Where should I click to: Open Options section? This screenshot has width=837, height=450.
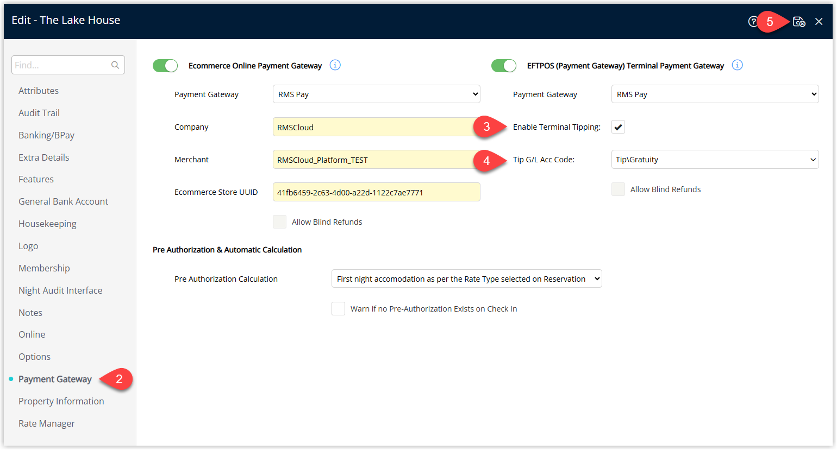(x=35, y=357)
